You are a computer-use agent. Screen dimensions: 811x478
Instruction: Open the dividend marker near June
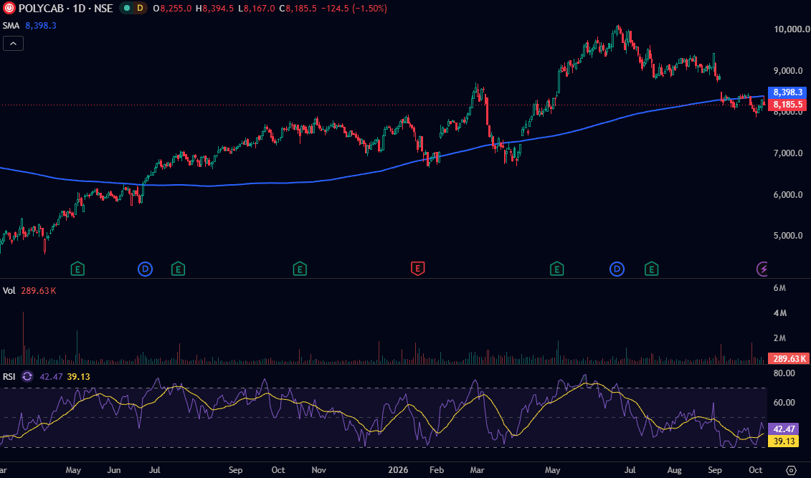point(145,269)
